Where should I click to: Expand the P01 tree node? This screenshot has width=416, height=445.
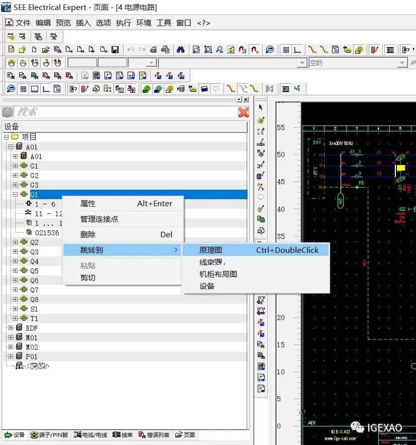point(11,356)
